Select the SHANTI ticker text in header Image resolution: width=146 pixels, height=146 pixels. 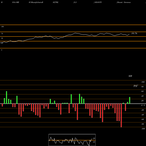point(98,2)
